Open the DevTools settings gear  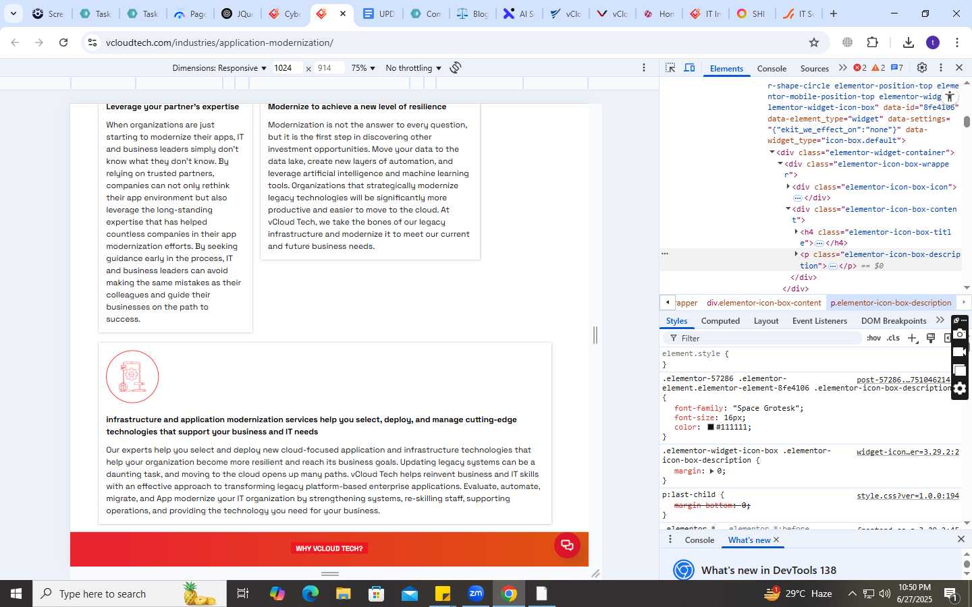pyautogui.click(x=922, y=67)
